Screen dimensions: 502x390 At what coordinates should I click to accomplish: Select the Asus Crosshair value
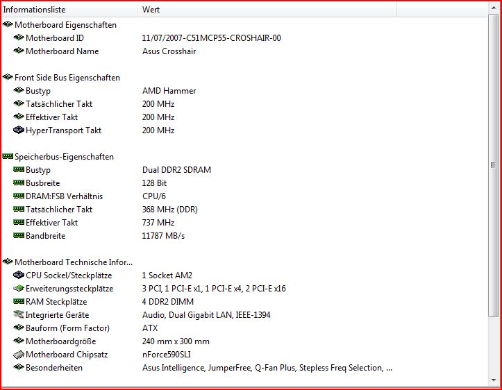pos(169,51)
